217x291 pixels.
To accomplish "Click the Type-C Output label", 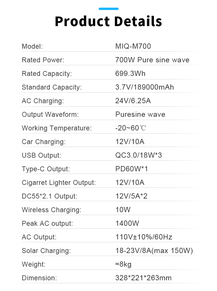I will point(46,169).
